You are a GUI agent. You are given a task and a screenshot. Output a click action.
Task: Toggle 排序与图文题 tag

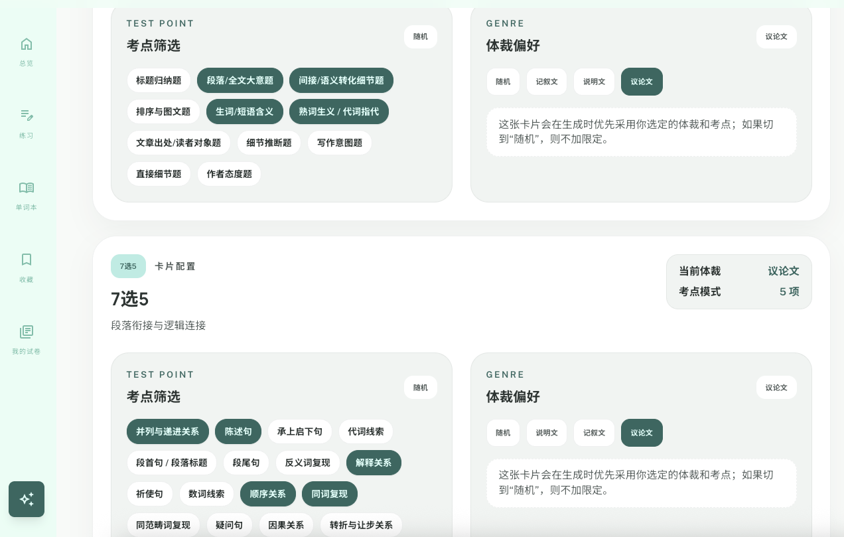tap(163, 112)
